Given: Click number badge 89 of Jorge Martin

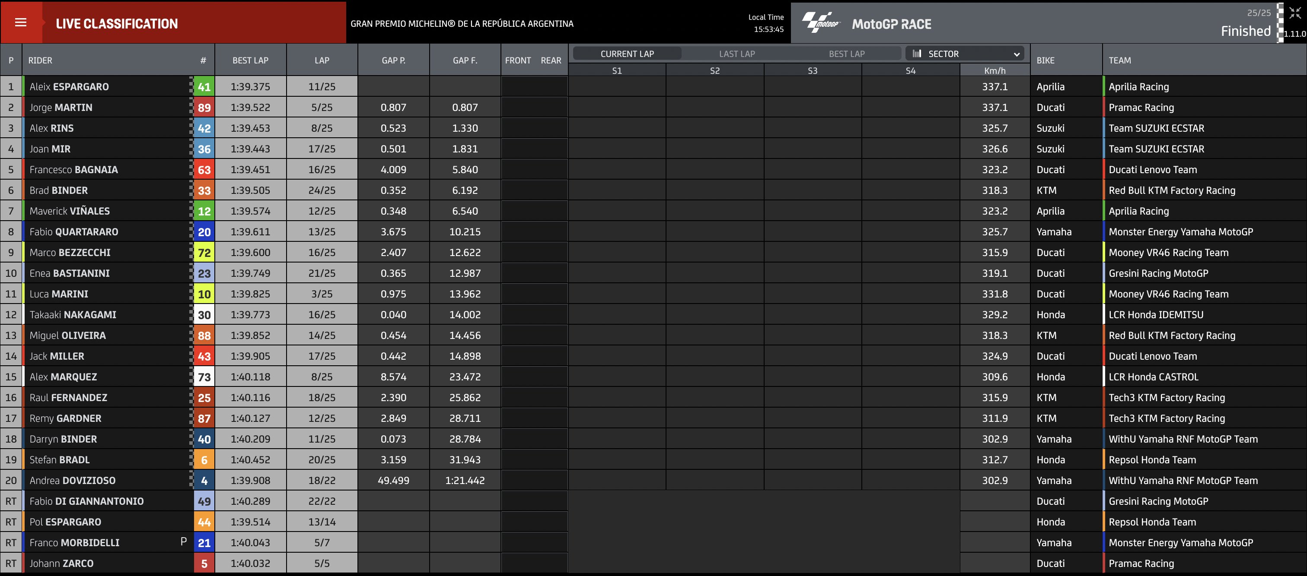Looking at the screenshot, I should (204, 108).
